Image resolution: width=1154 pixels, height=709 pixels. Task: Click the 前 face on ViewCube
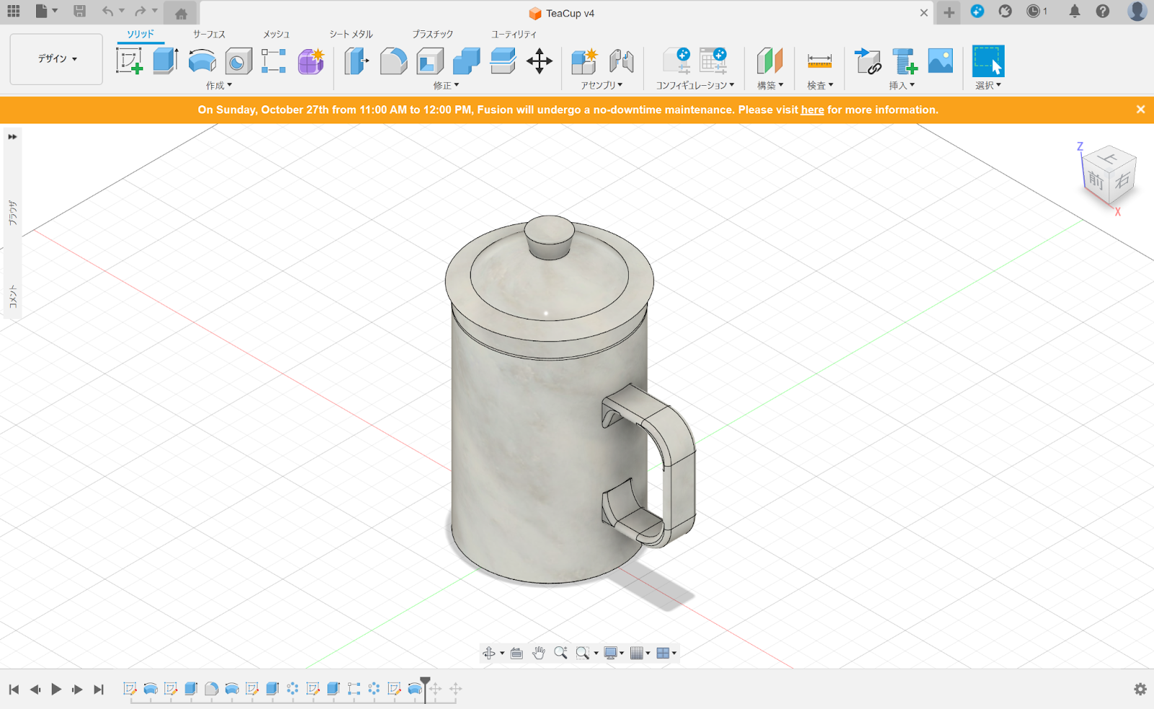(1096, 180)
